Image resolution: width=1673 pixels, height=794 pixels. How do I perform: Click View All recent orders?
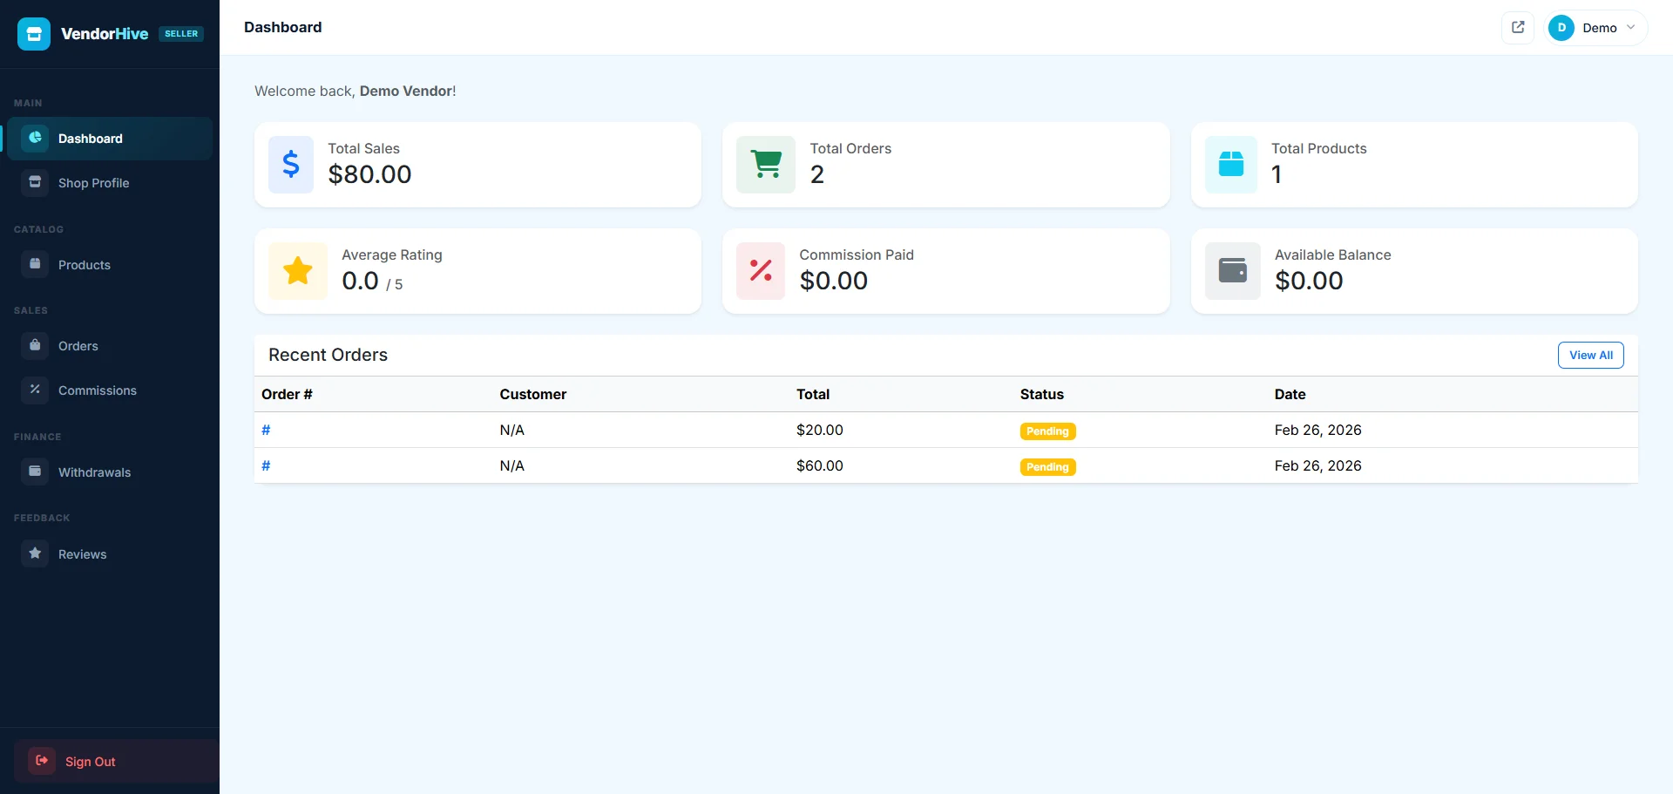coord(1590,355)
